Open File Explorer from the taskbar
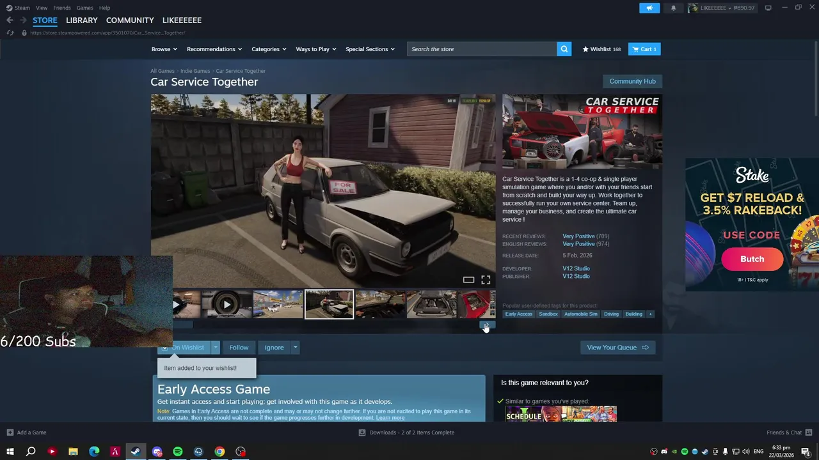 tap(73, 452)
